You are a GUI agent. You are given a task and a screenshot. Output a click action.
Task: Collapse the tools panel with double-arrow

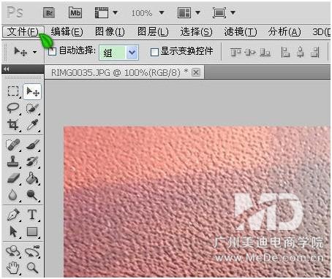(7, 69)
